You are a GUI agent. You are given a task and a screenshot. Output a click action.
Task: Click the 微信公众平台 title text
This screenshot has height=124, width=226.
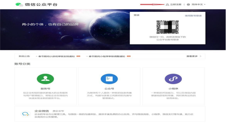41,4
